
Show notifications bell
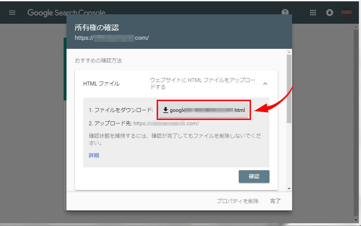[x=329, y=13]
